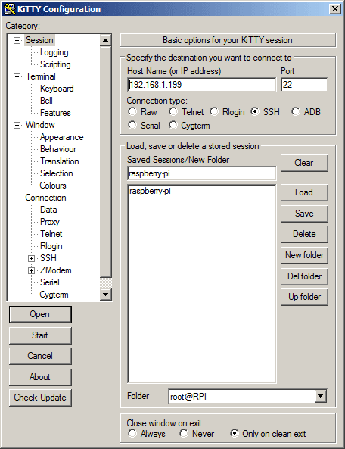The width and height of the screenshot is (345, 449).
Task: Open the Appearance category
Action: [61, 137]
